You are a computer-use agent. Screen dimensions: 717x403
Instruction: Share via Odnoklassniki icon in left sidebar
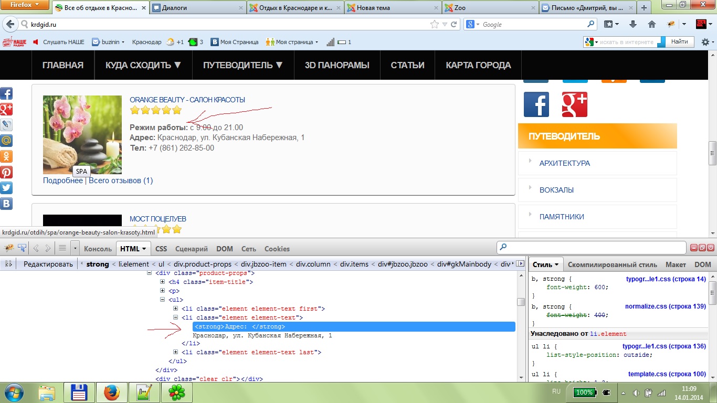click(x=6, y=156)
